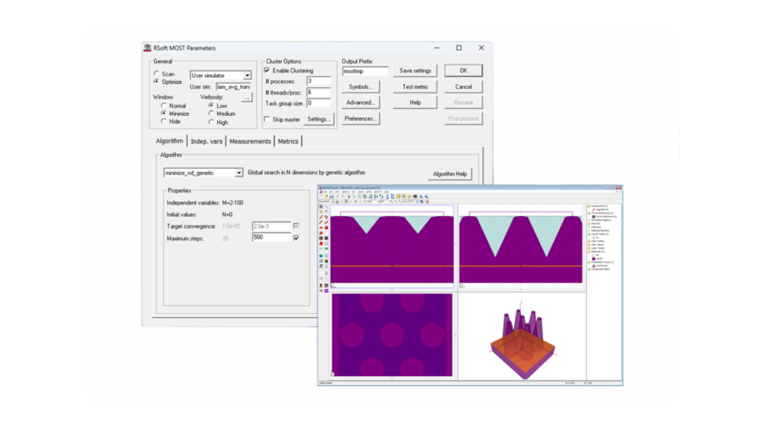The height and width of the screenshot is (429, 764).
Task: Set verbosity to Medium
Action: pos(211,113)
